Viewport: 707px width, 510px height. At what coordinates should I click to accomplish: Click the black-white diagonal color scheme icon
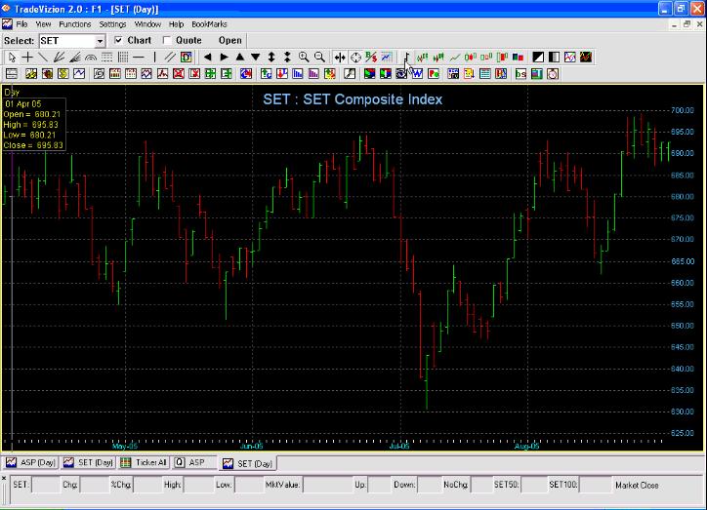click(x=538, y=58)
